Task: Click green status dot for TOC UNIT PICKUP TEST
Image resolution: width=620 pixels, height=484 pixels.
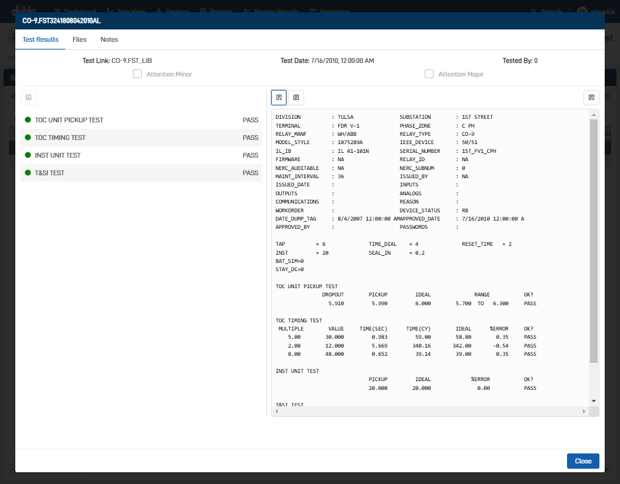Action: point(28,120)
